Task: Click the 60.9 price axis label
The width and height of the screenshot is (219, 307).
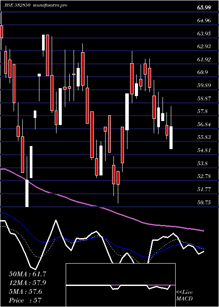Action: (x=202, y=72)
